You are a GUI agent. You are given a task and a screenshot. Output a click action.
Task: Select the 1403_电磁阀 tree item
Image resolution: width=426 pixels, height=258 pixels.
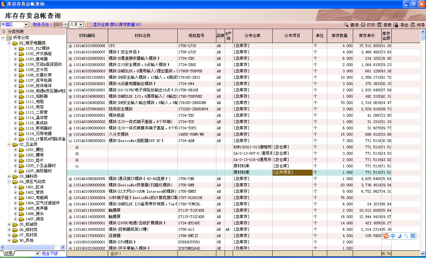(x=37, y=198)
